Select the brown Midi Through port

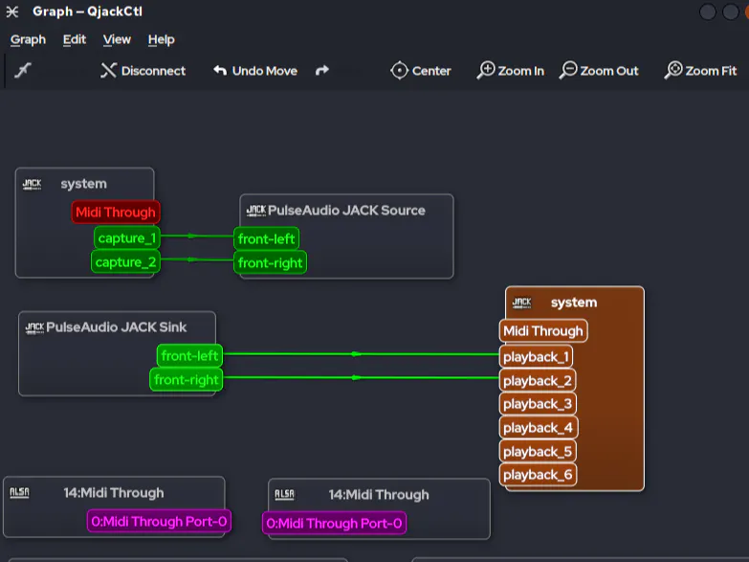[x=543, y=331]
